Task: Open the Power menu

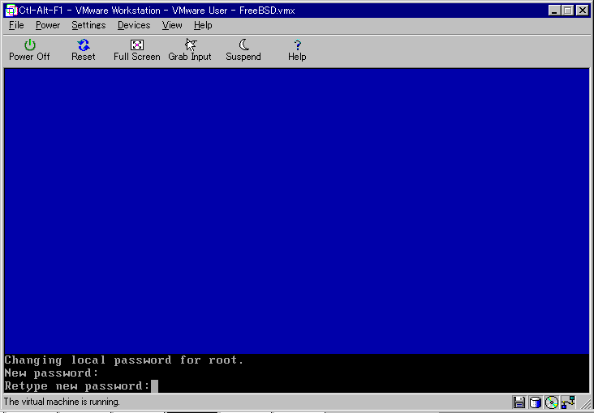Action: (48, 25)
